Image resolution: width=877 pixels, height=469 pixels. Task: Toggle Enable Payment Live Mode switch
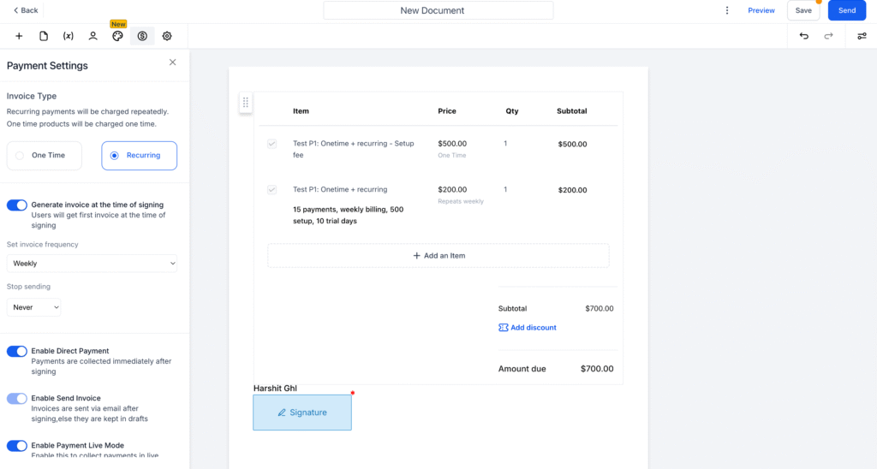(17, 446)
